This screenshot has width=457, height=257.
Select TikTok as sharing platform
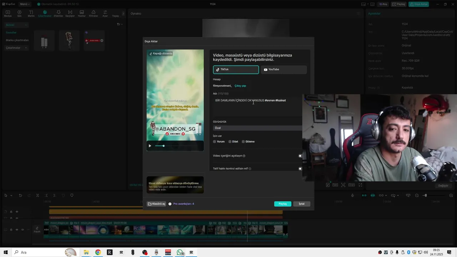(x=236, y=70)
